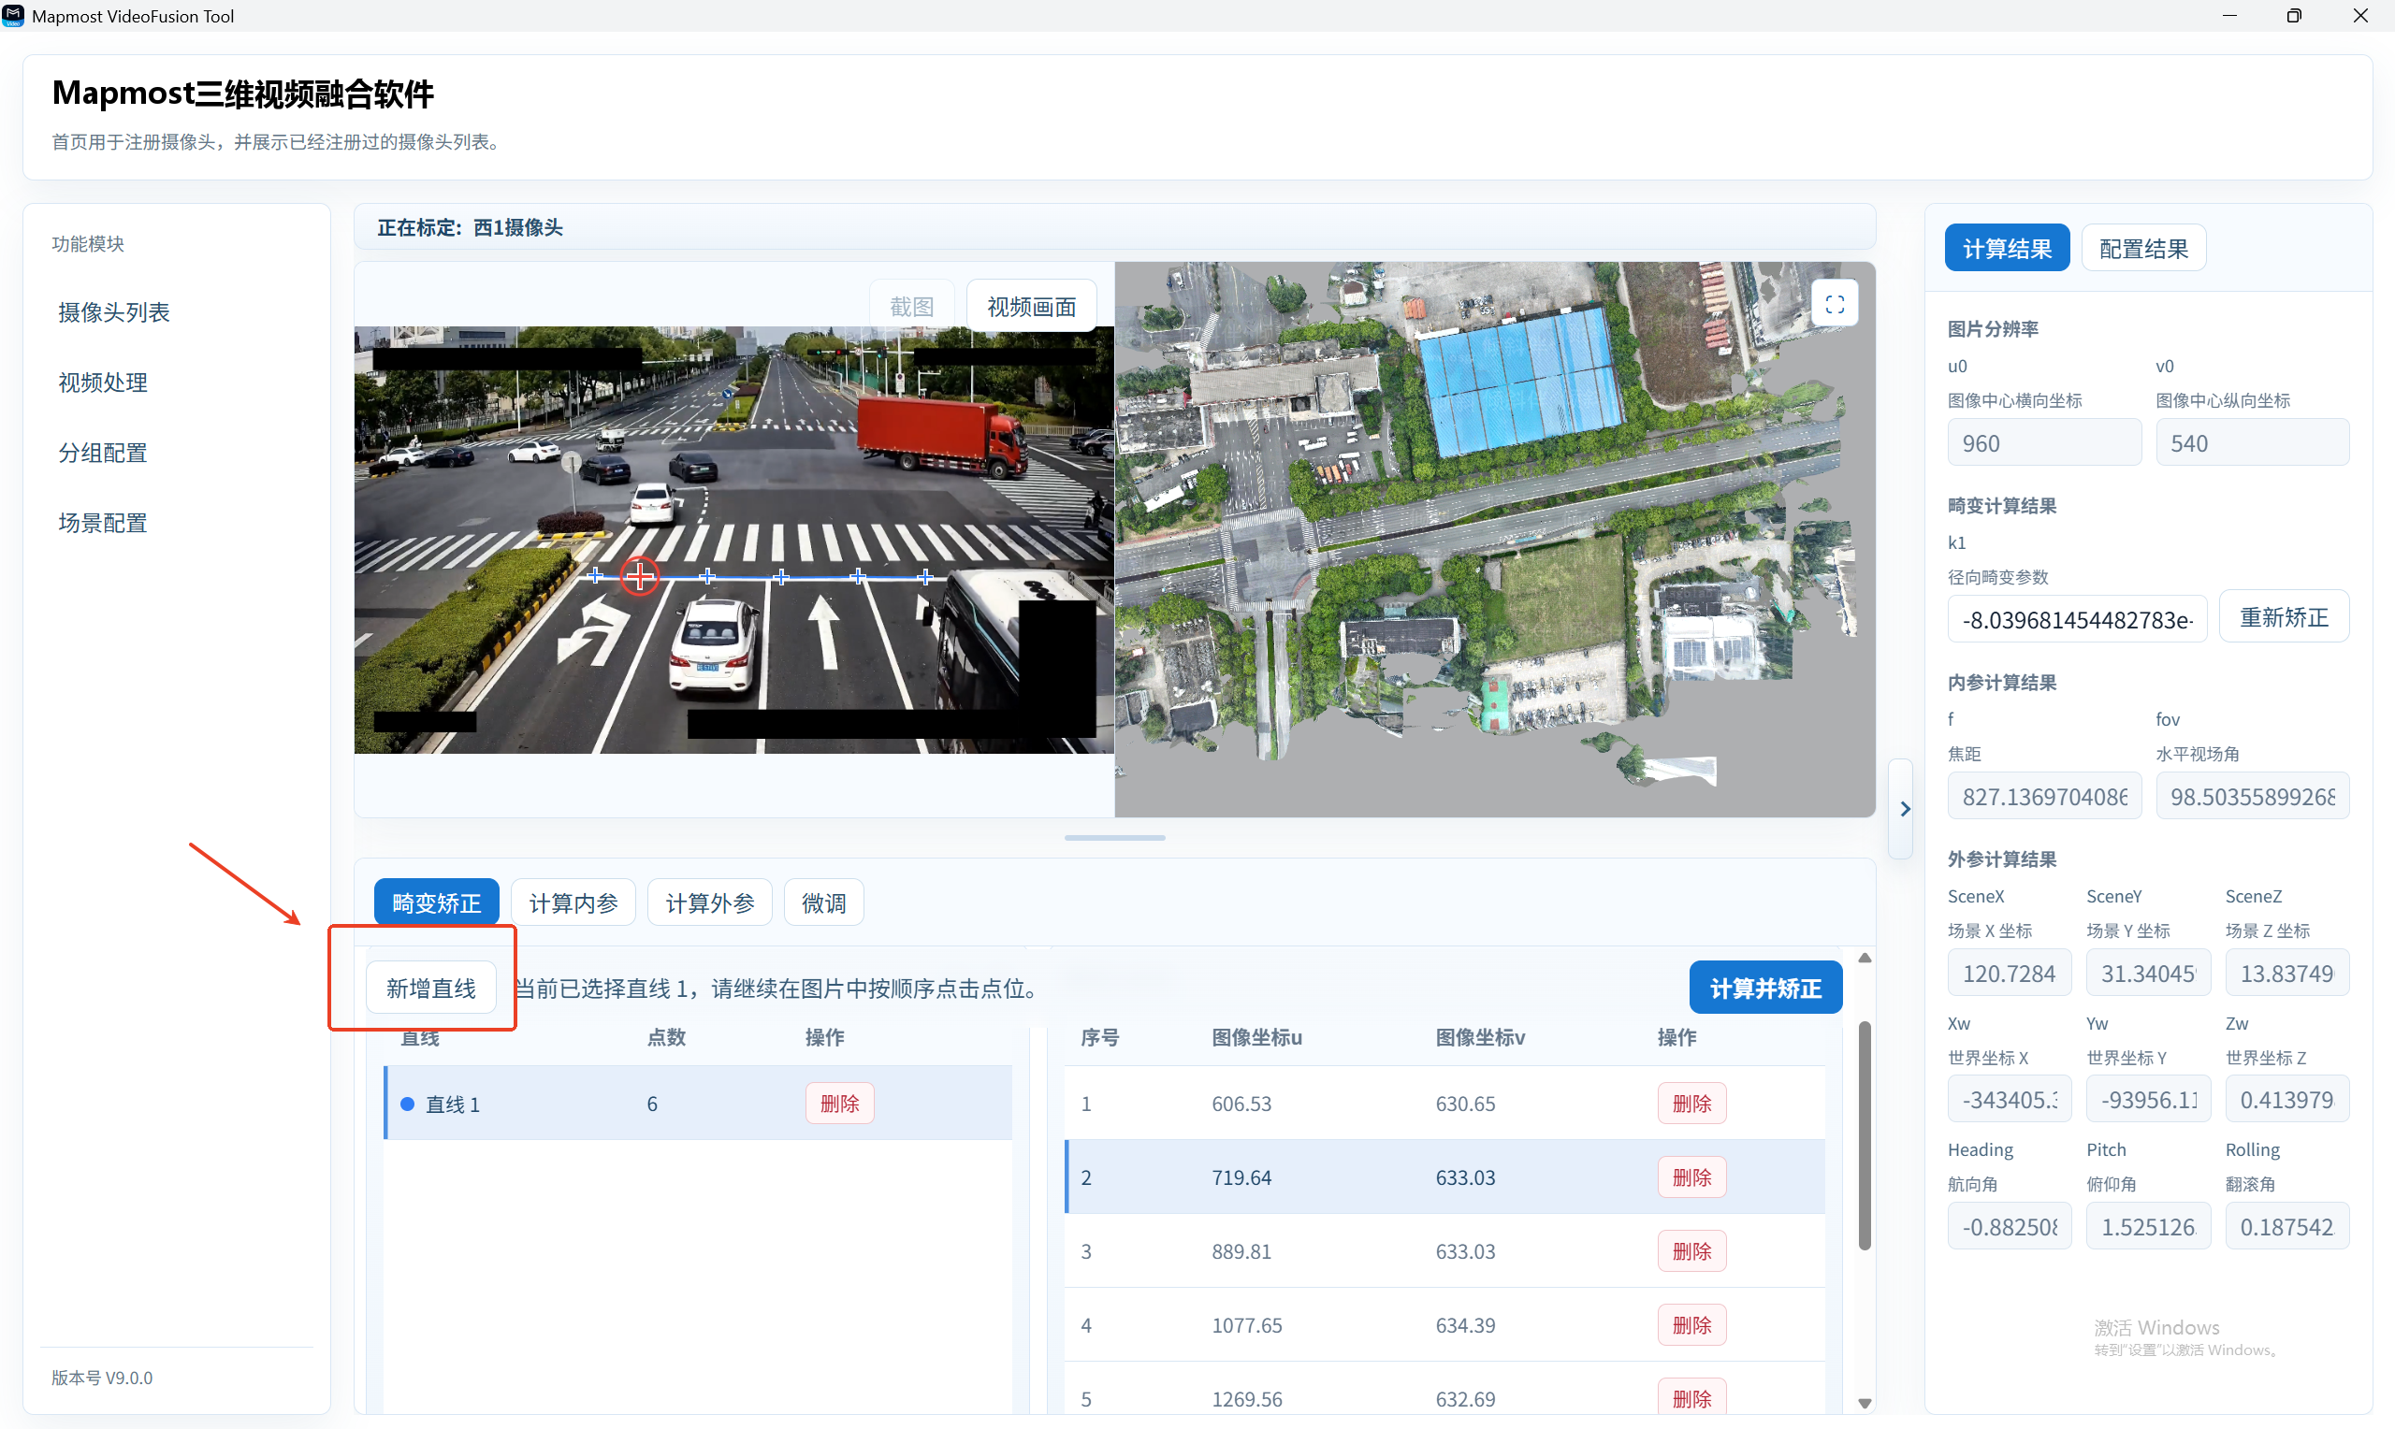The height and width of the screenshot is (1429, 2395).
Task: Click the points table vertical scrollbar thumb
Action: click(x=1865, y=1136)
